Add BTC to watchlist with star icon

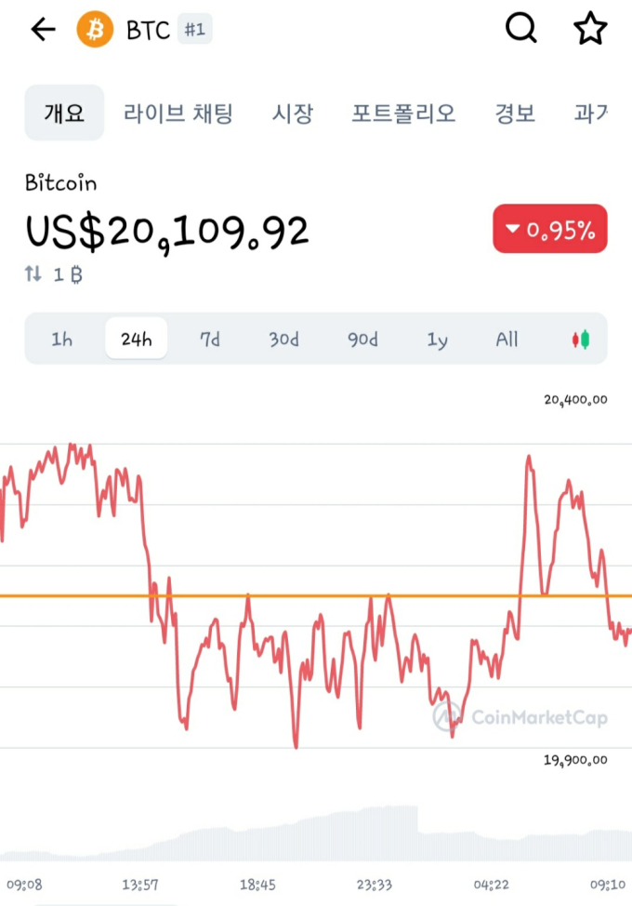[x=590, y=28]
